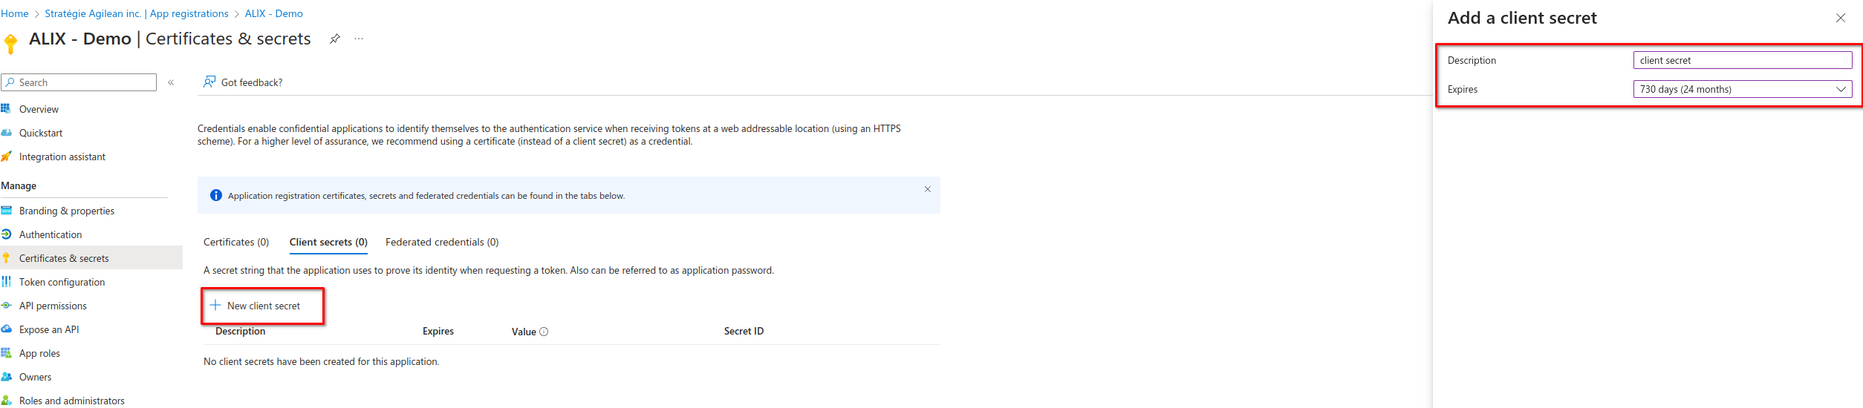The height and width of the screenshot is (408, 1863).
Task: Open Overview in the sidebar
Action: click(x=39, y=109)
